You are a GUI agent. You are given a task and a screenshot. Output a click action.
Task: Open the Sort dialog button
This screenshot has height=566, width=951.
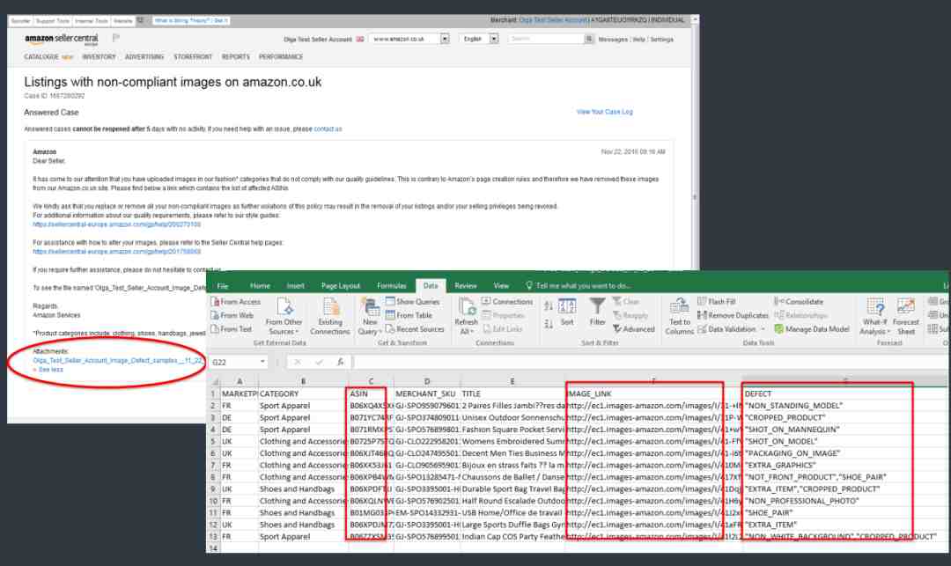tap(567, 312)
